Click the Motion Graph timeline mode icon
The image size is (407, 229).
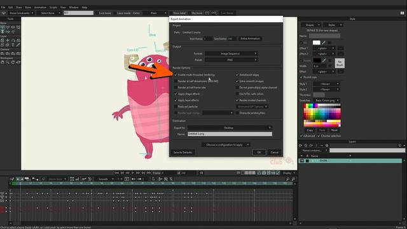[36, 179]
